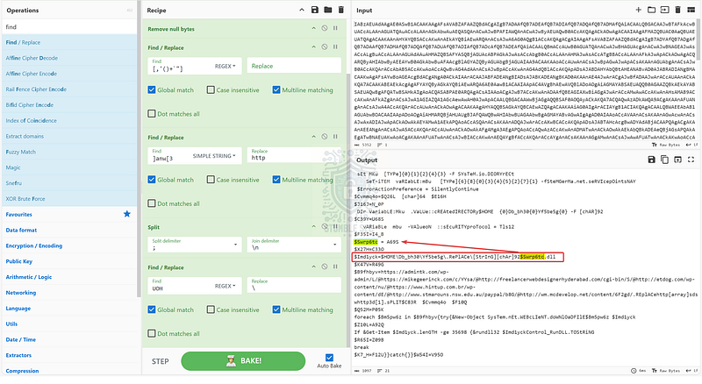Set breakpoint on first Find / Replace
702x384 pixels.
(x=335, y=47)
